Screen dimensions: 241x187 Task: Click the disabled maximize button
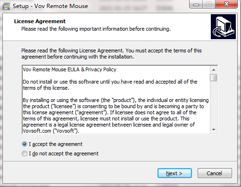coord(209,4)
